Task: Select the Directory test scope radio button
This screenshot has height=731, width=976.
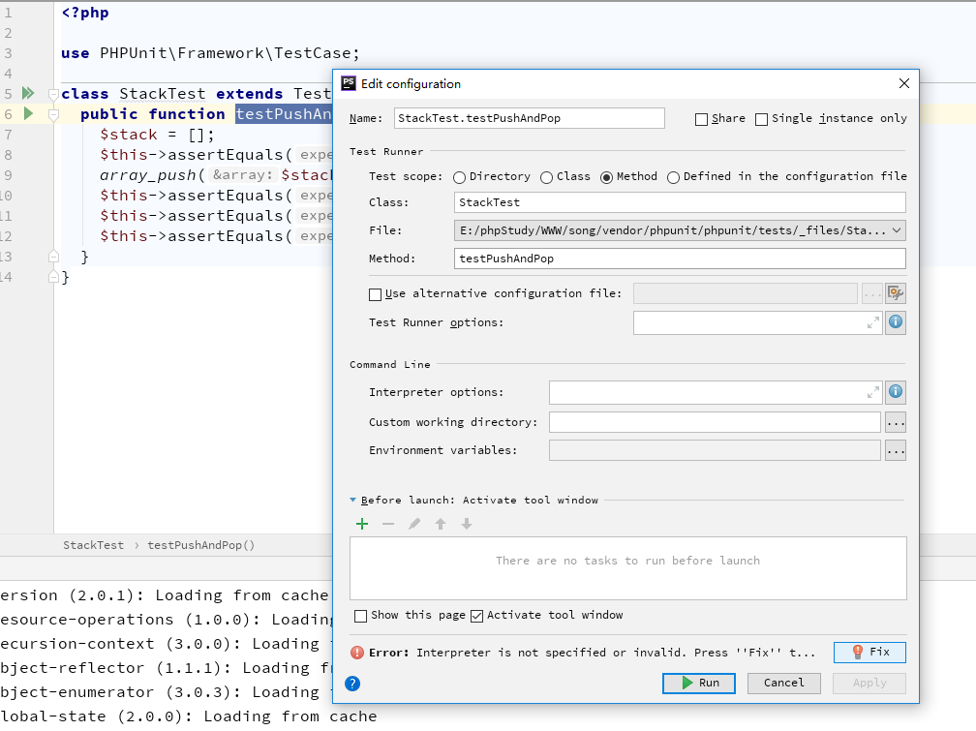Action: click(x=460, y=177)
